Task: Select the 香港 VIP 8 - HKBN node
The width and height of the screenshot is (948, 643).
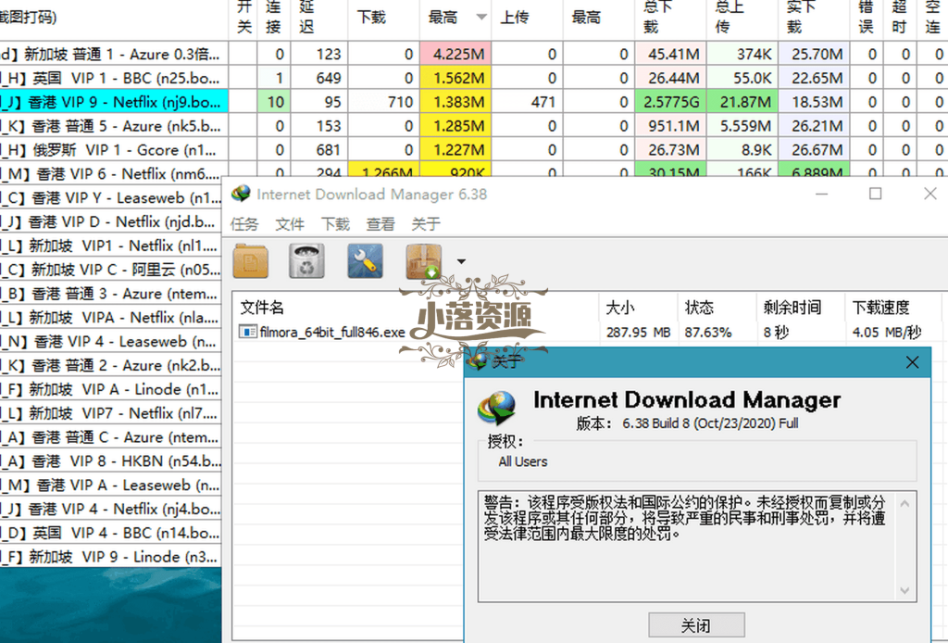Action: (111, 460)
